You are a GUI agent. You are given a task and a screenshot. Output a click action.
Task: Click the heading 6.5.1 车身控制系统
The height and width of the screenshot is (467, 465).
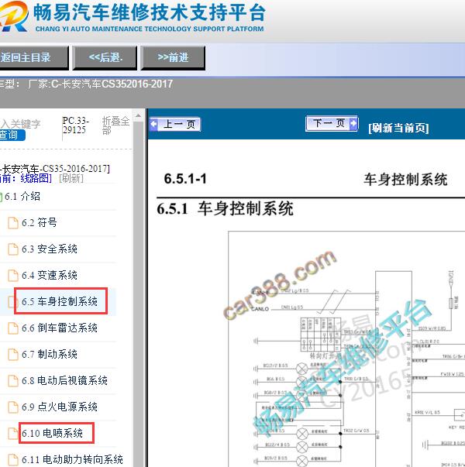pos(225,209)
